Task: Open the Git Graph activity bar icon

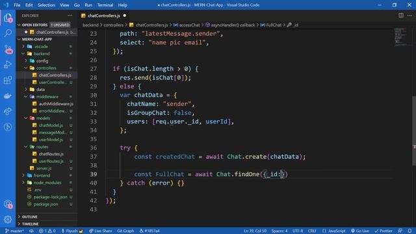Action: pyautogui.click(x=8, y=127)
